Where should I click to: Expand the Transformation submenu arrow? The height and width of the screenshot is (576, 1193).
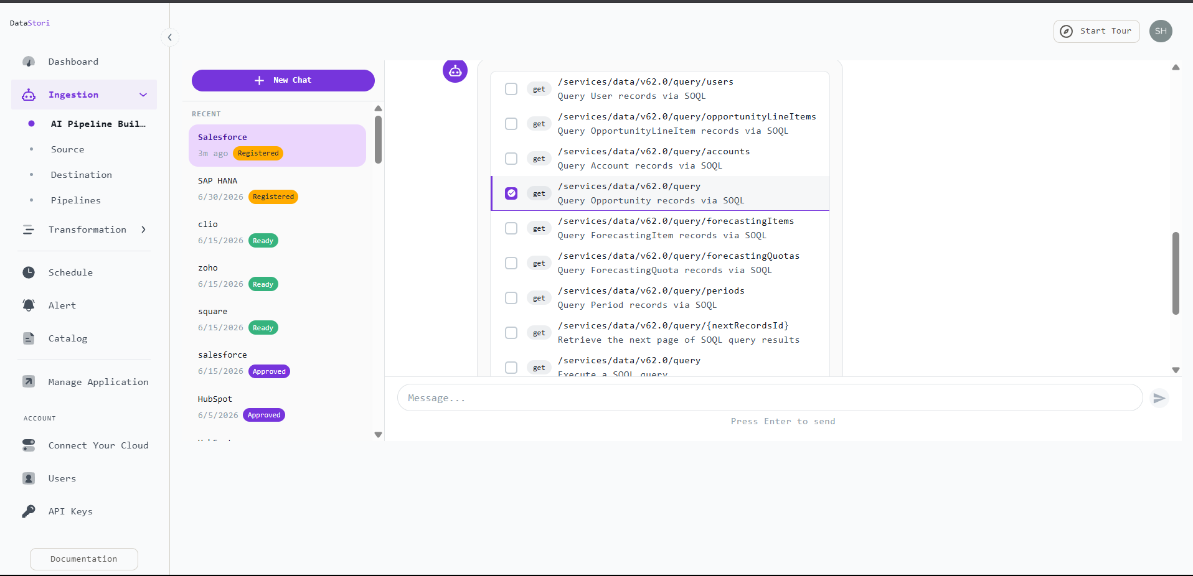(x=144, y=230)
